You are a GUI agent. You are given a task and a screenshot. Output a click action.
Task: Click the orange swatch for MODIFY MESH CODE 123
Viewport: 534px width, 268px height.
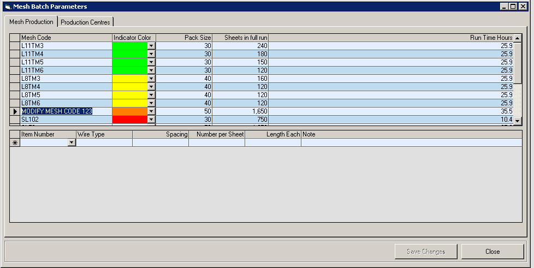[130, 111]
